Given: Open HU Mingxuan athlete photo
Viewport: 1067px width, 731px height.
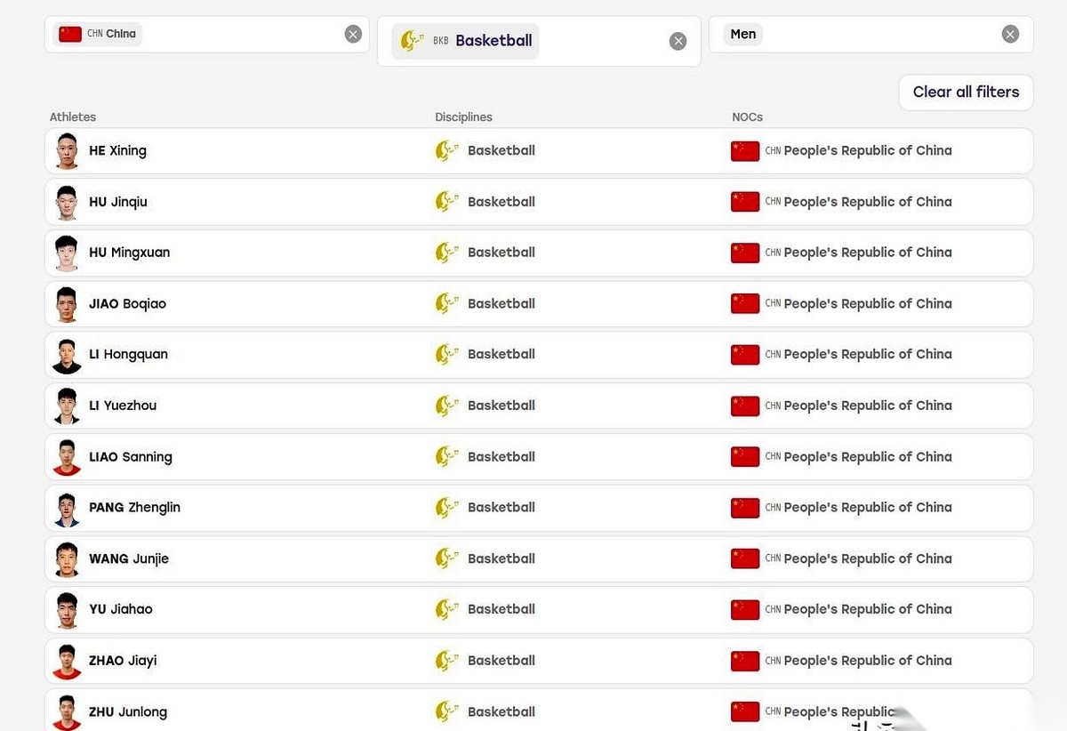Looking at the screenshot, I should point(67,253).
